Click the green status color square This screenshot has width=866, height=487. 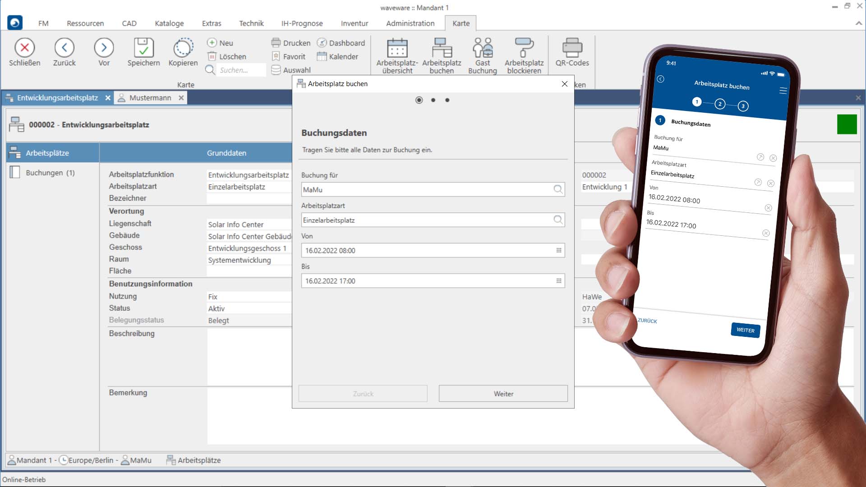[847, 124]
